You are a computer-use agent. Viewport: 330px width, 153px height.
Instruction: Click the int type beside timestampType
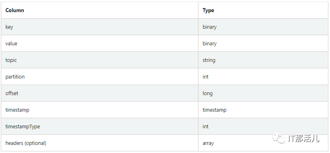click(263, 126)
